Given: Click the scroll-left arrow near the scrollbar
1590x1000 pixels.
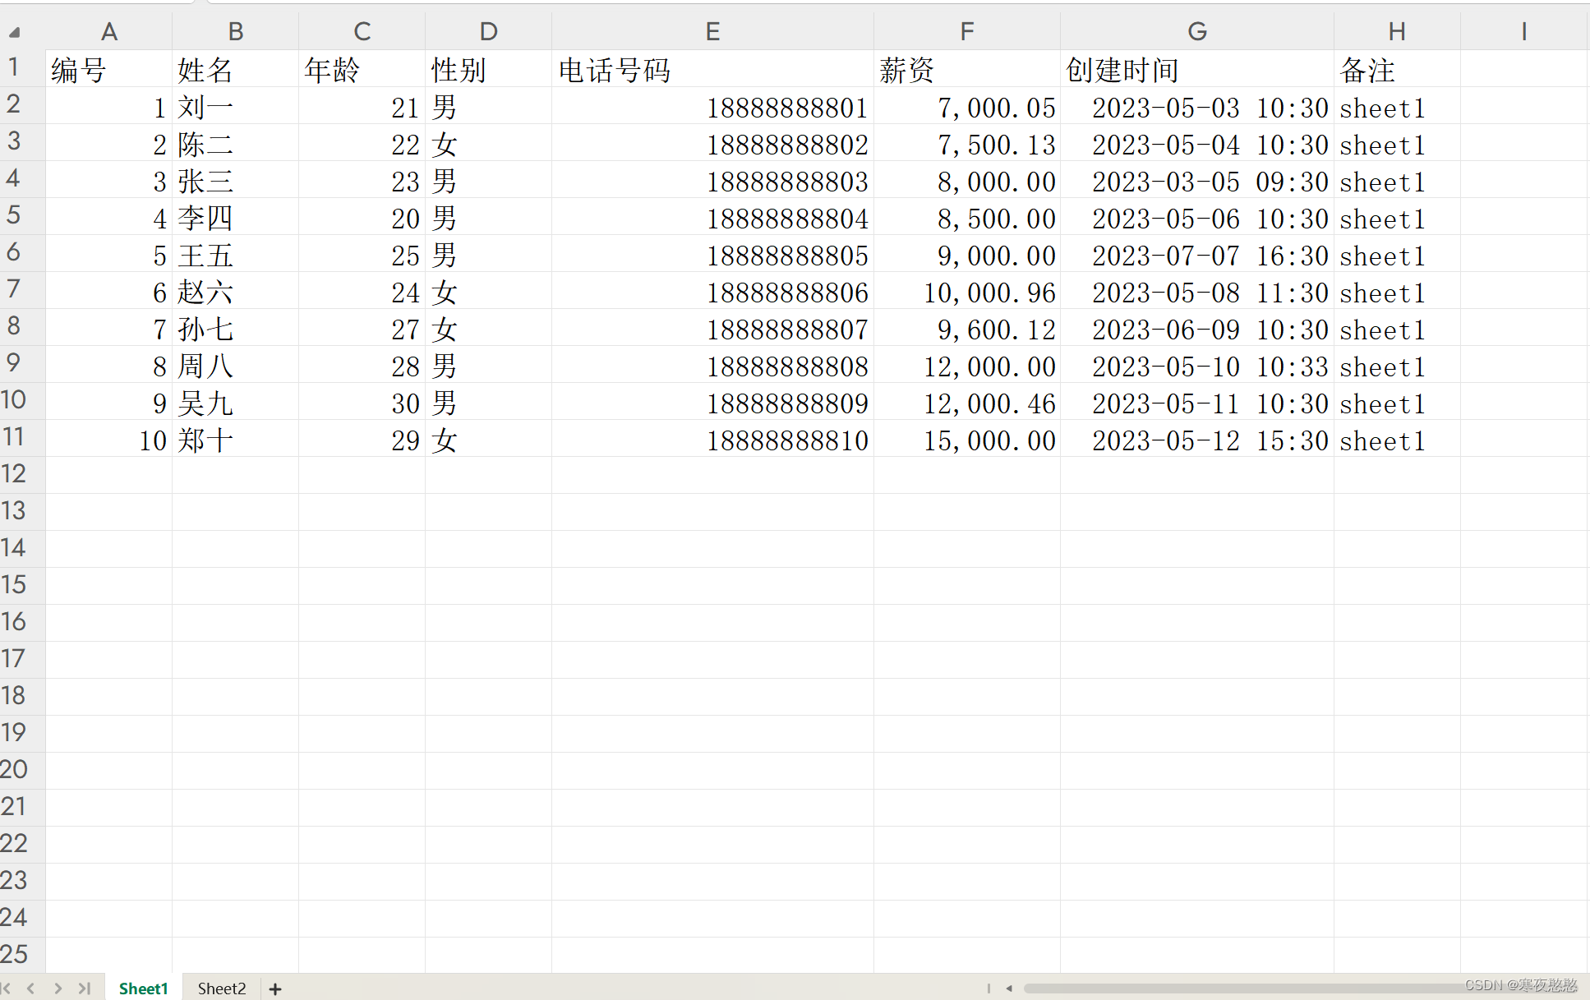Looking at the screenshot, I should pos(1010,988).
